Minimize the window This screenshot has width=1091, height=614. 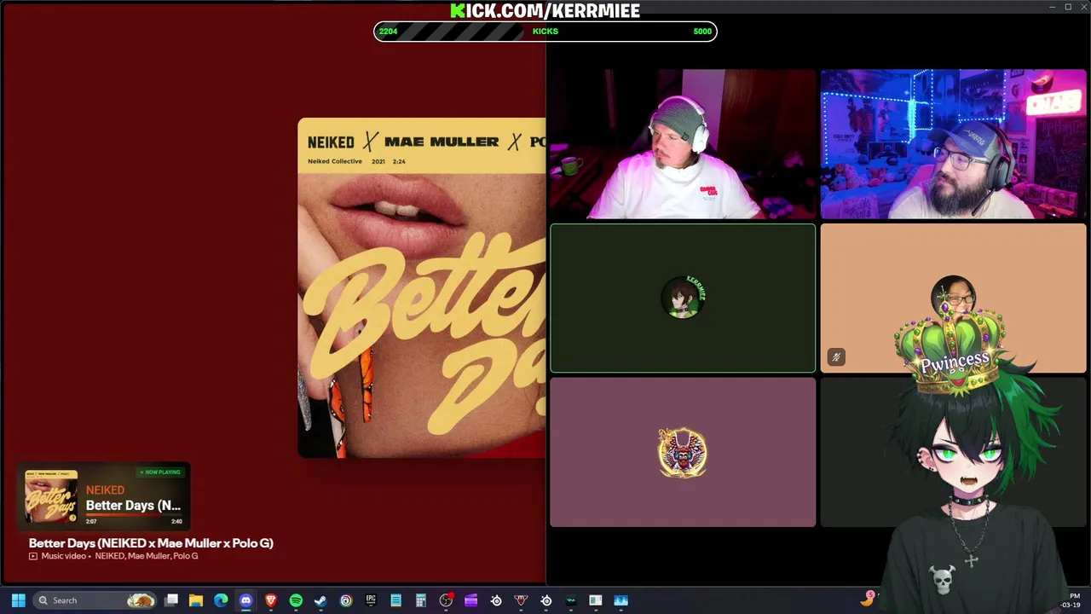tap(1053, 7)
